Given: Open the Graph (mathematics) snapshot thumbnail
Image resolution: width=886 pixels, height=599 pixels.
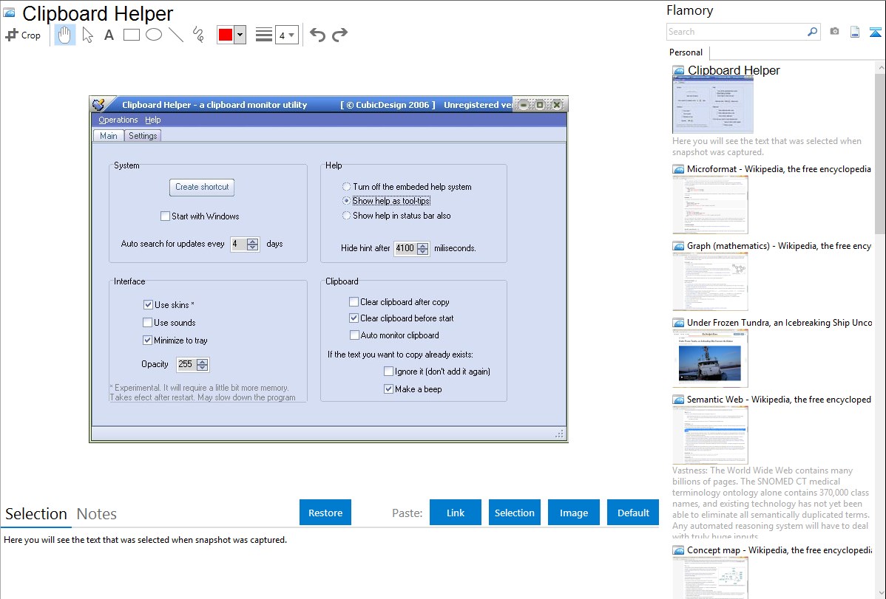Looking at the screenshot, I should click(x=710, y=281).
